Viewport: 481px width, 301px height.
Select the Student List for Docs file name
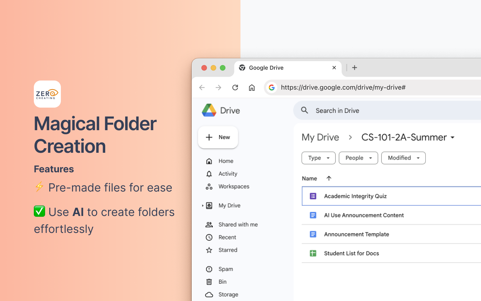pos(351,253)
